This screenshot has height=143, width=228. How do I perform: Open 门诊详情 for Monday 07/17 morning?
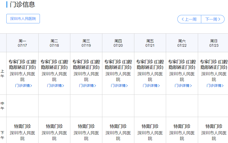24,86
